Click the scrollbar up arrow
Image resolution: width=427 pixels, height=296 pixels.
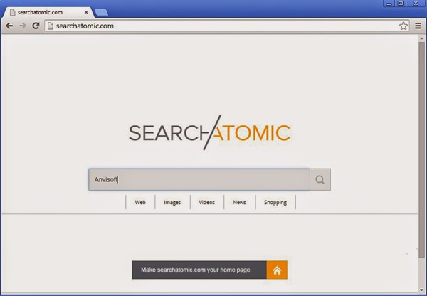[x=421, y=38]
